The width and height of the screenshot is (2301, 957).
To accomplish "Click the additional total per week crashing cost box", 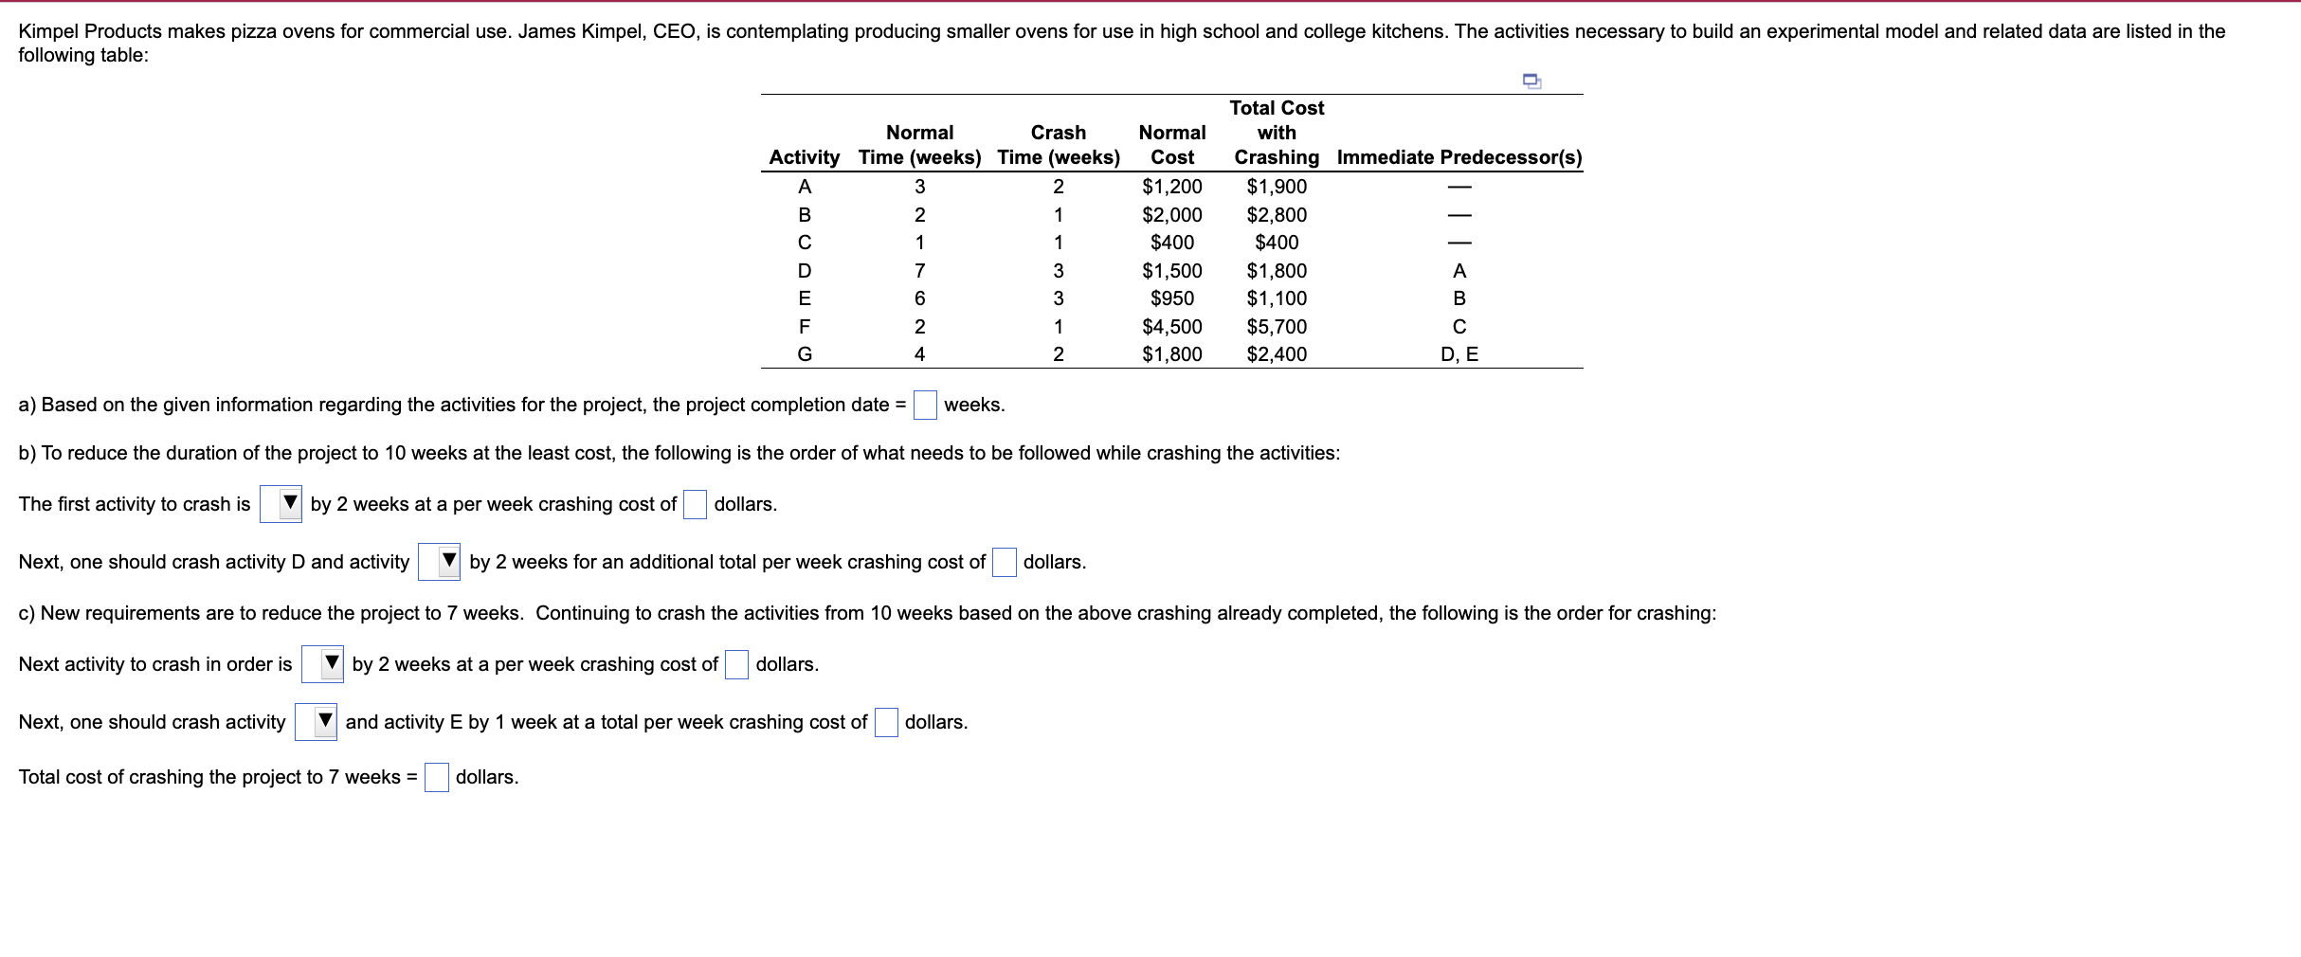I will [1003, 562].
